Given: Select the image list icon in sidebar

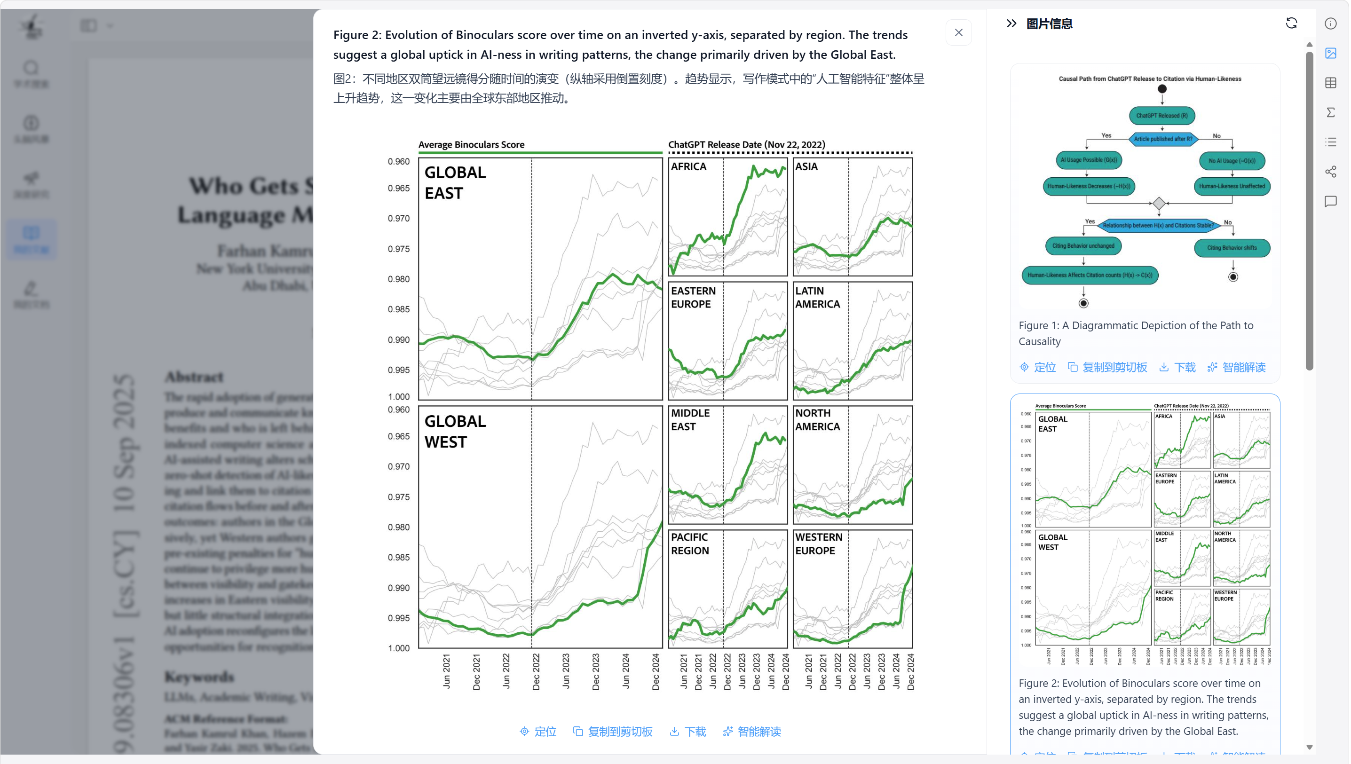Looking at the screenshot, I should pyautogui.click(x=1330, y=53).
